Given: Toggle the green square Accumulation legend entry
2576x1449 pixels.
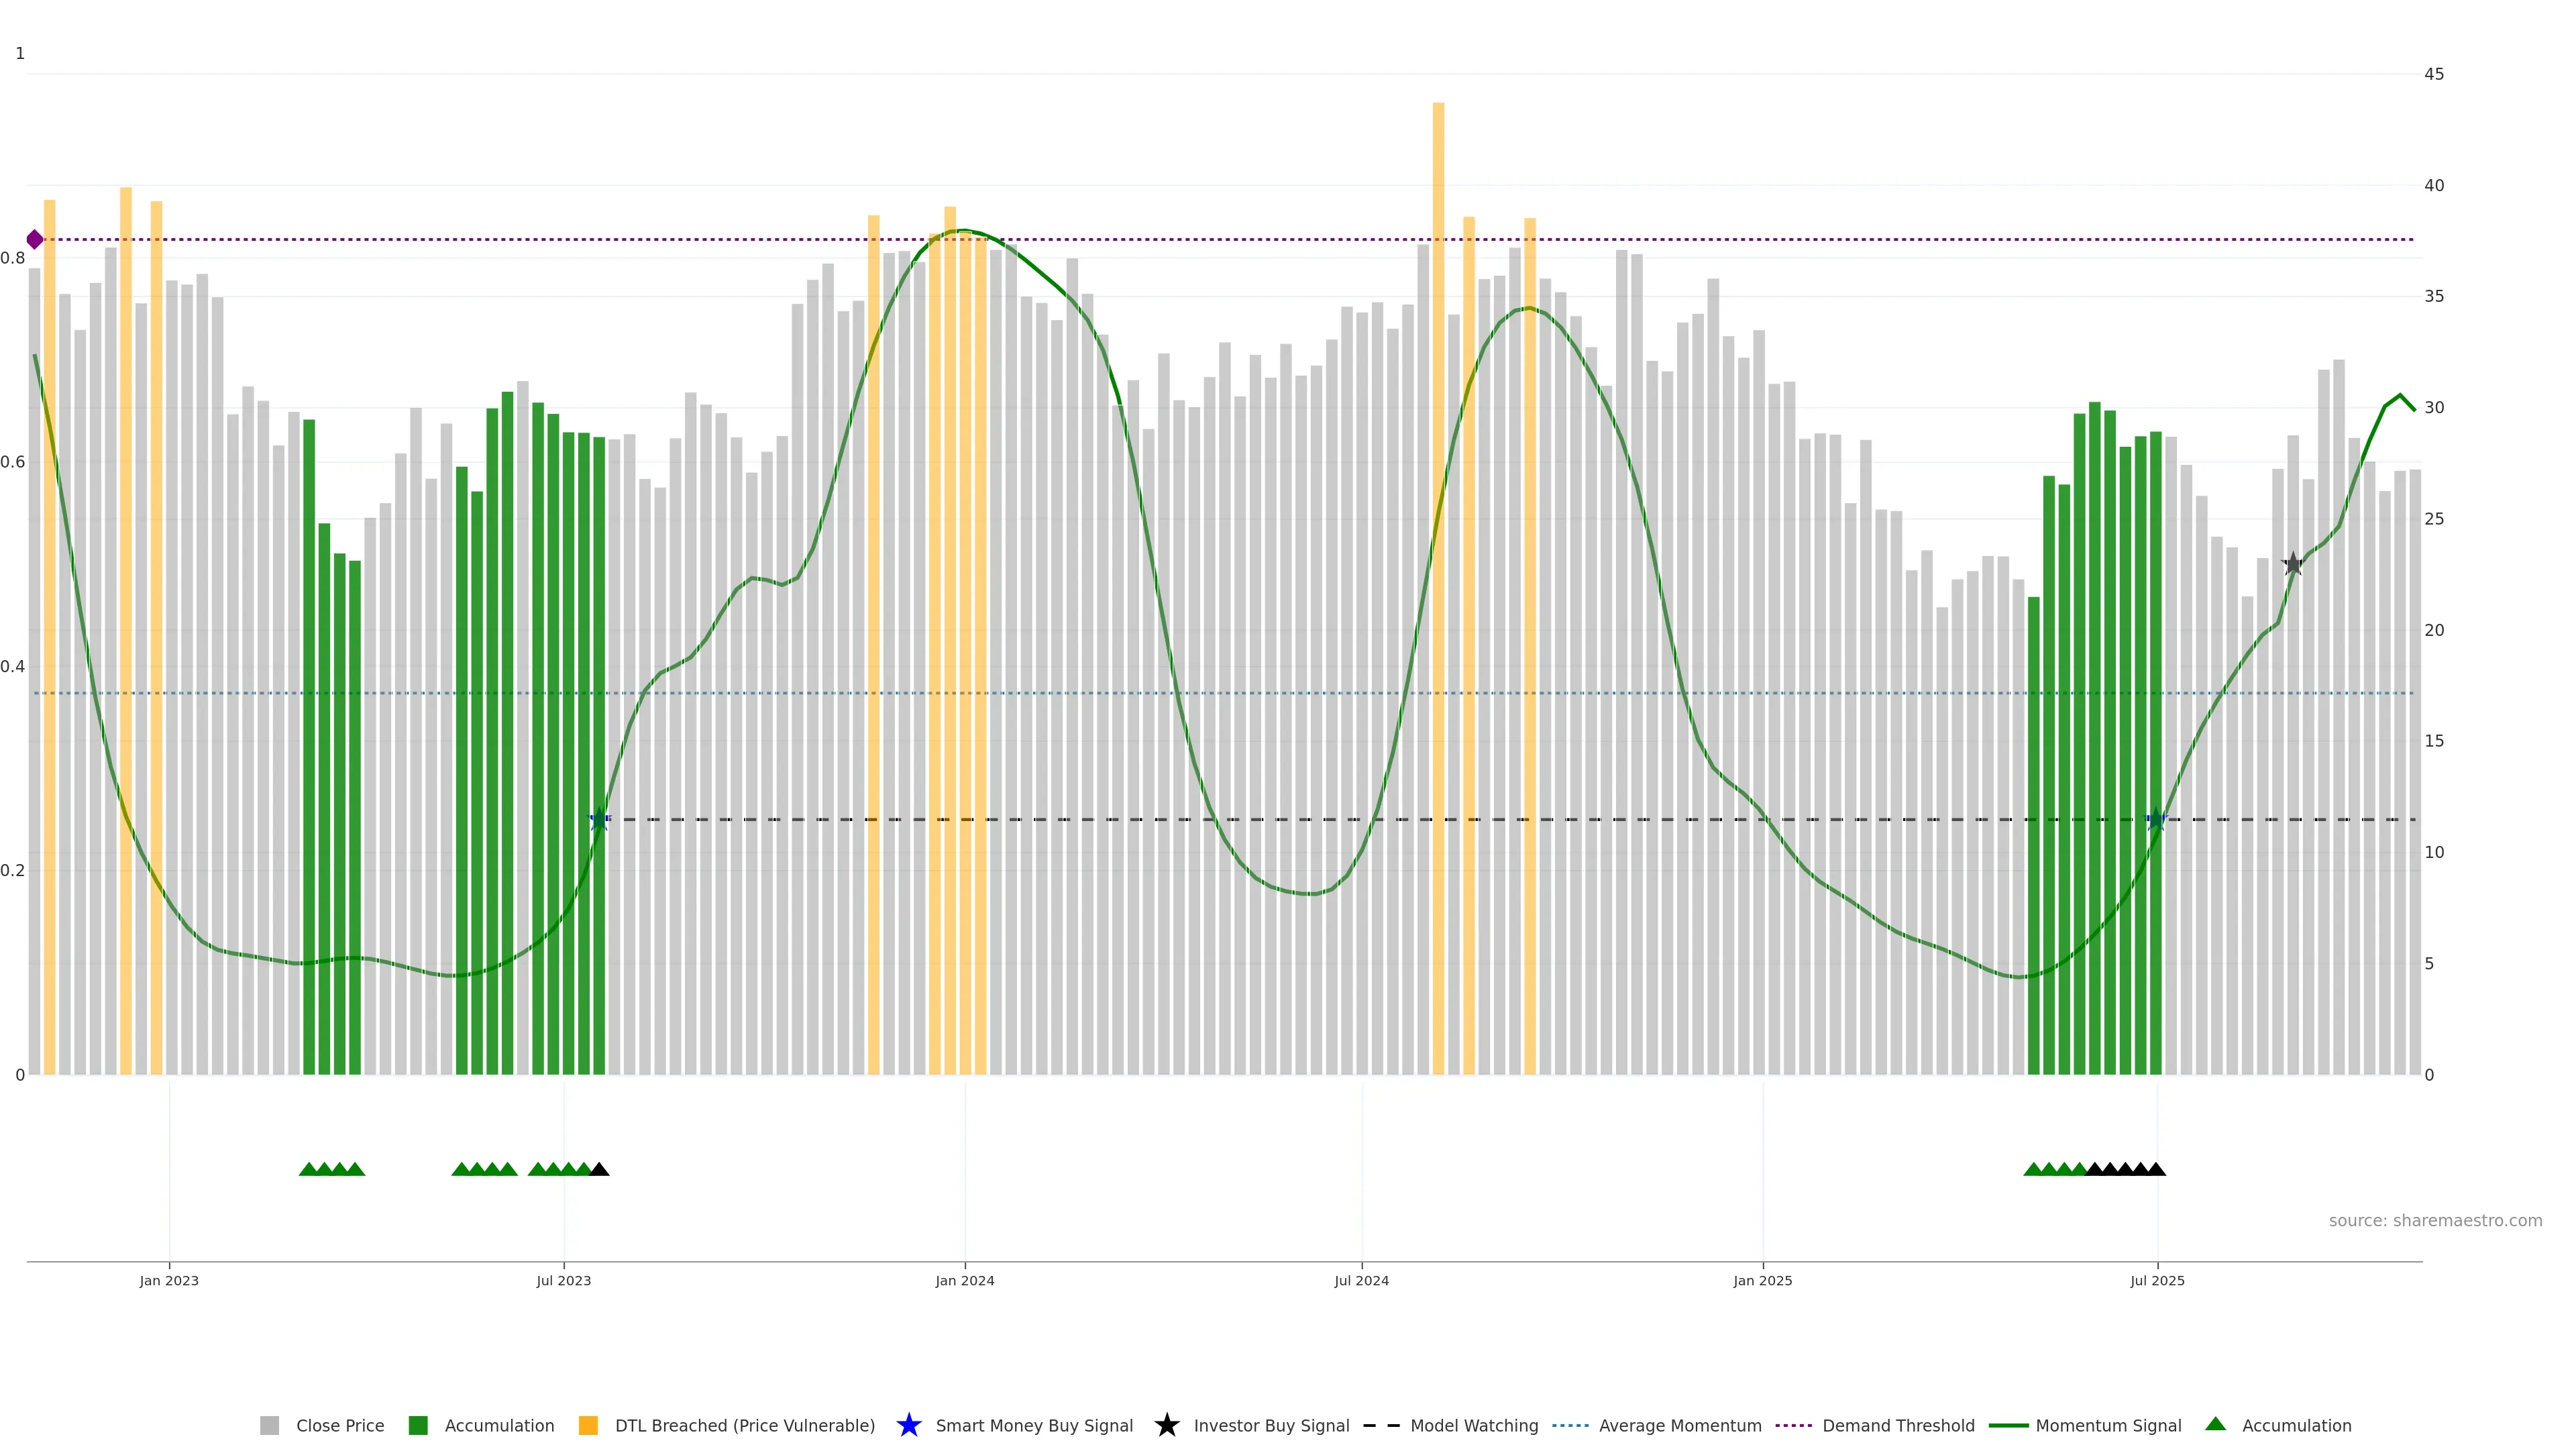Looking at the screenshot, I should pos(498,1425).
